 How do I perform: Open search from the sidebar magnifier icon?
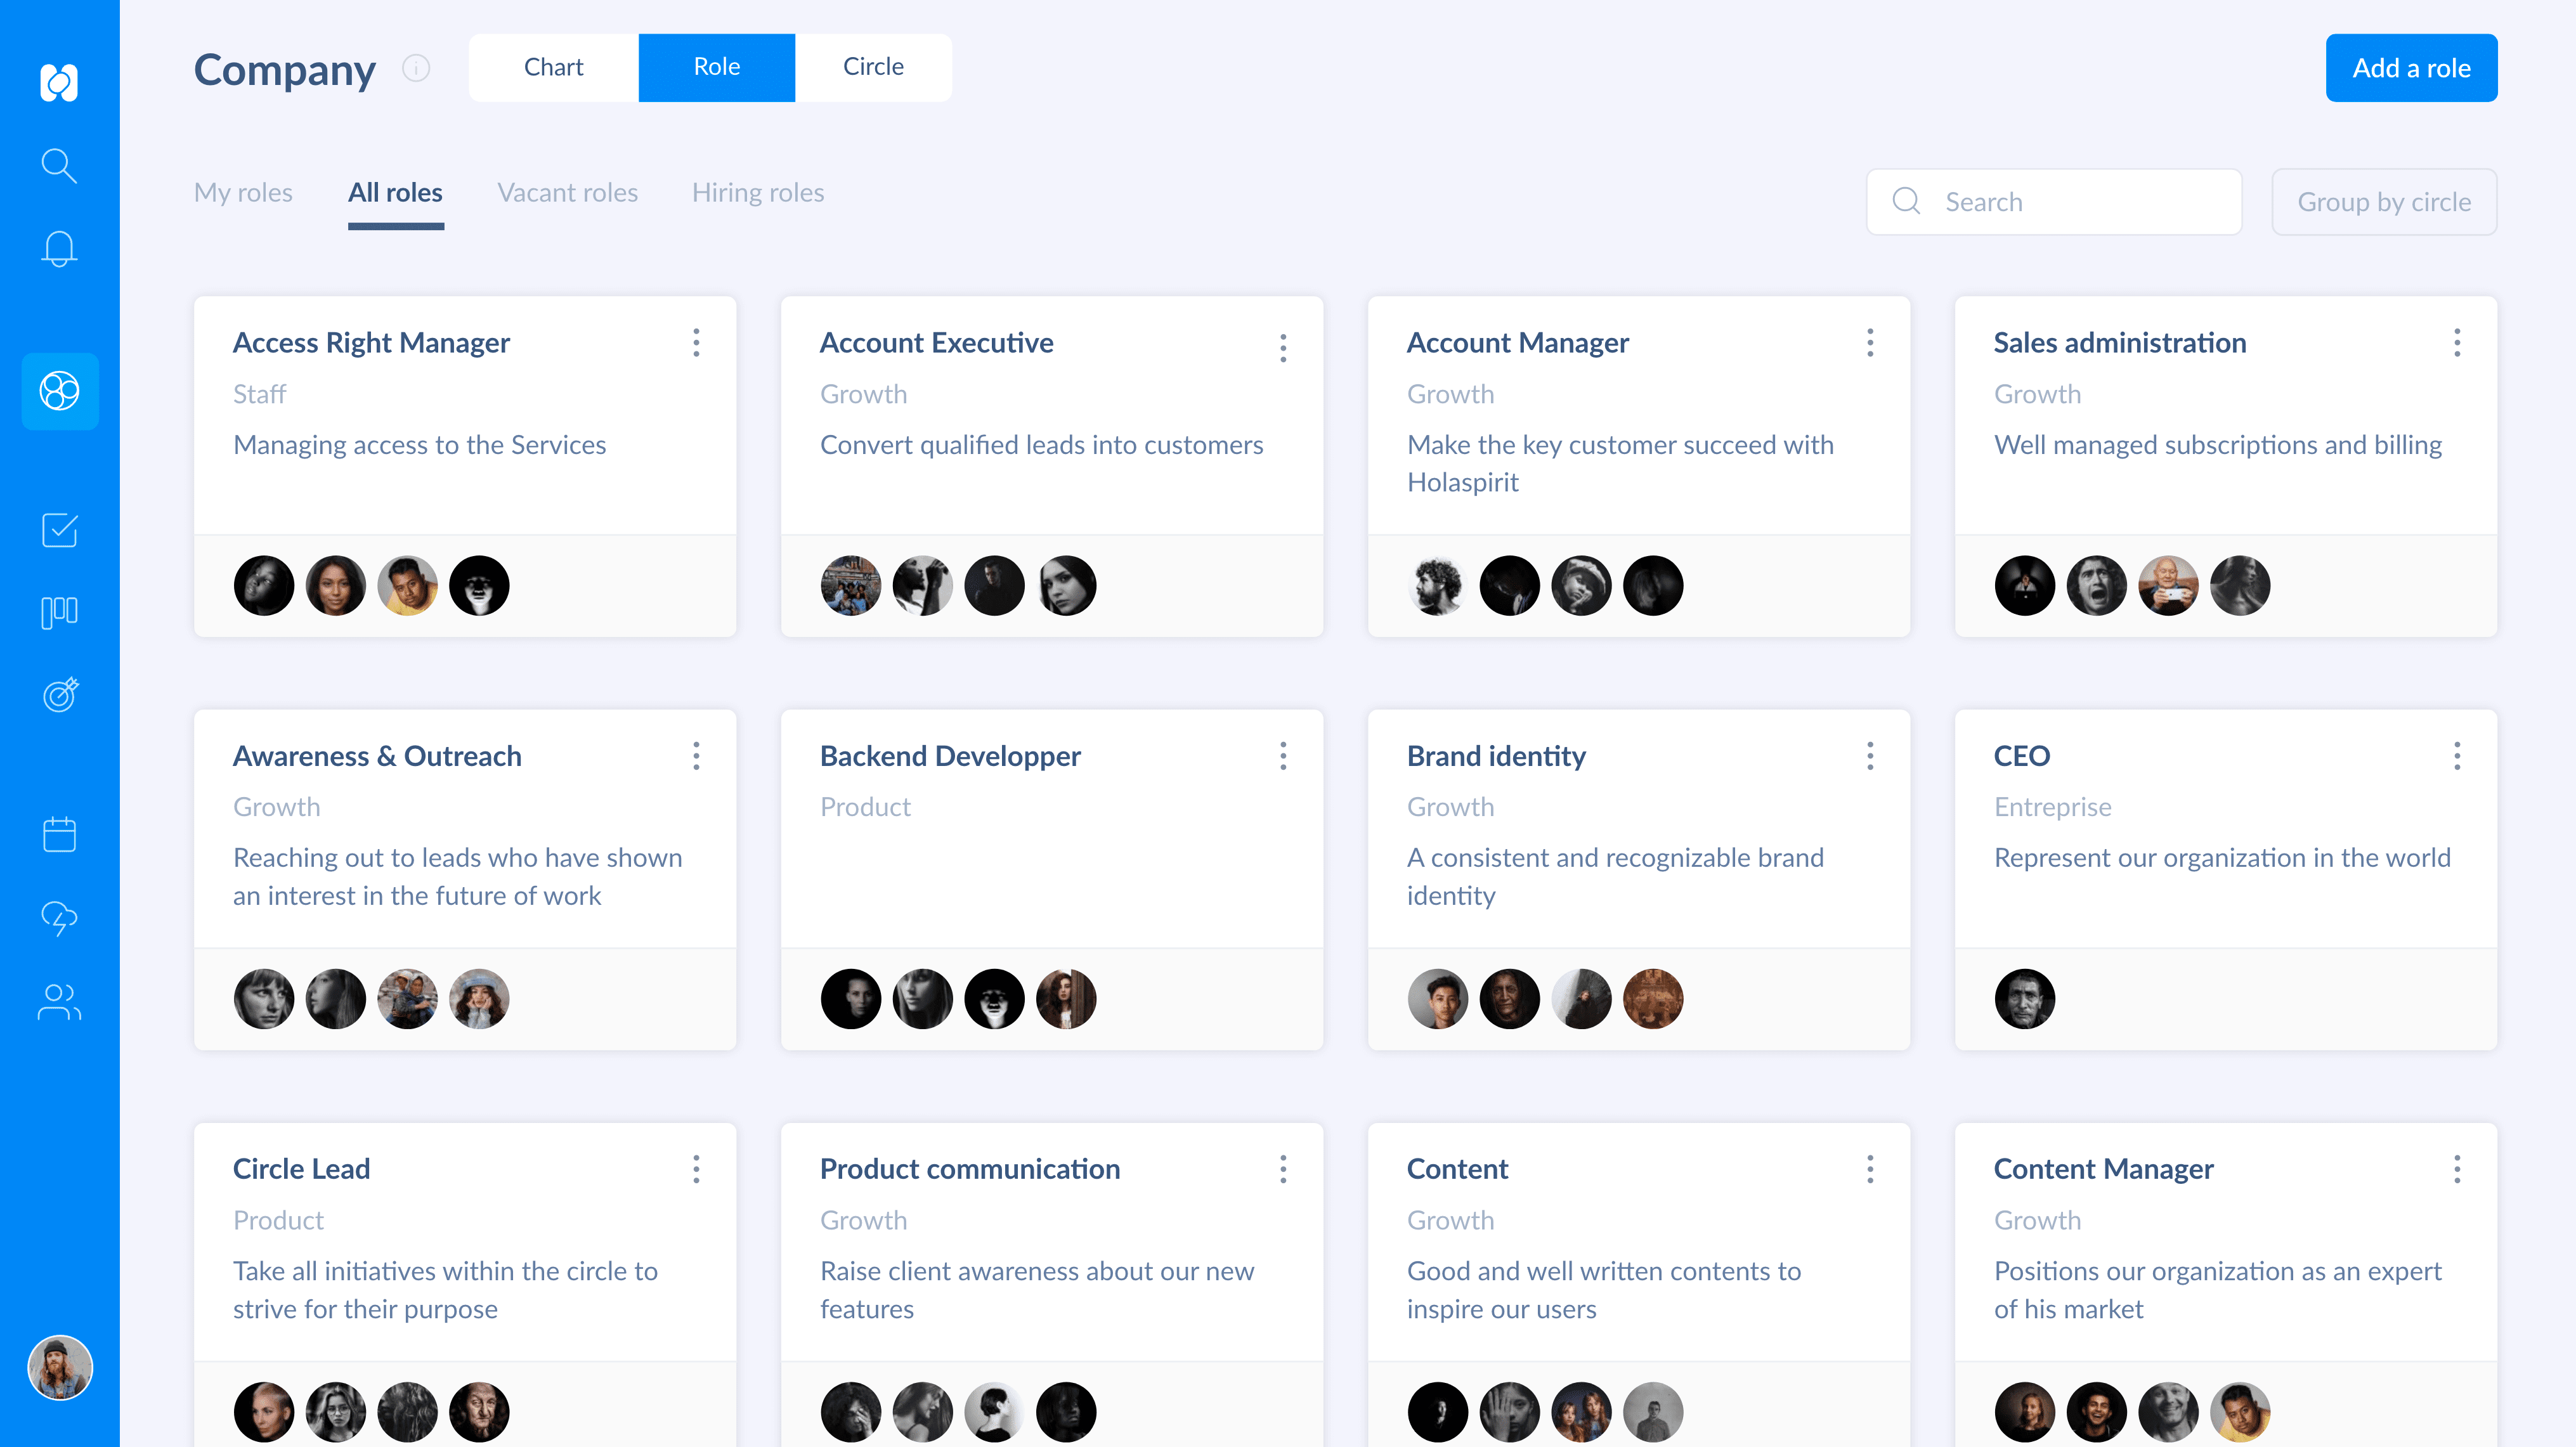click(59, 165)
